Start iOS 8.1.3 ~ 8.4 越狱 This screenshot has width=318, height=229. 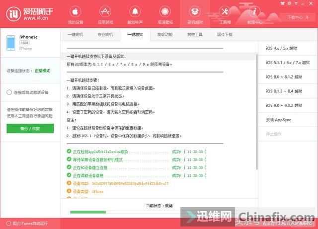point(288,91)
